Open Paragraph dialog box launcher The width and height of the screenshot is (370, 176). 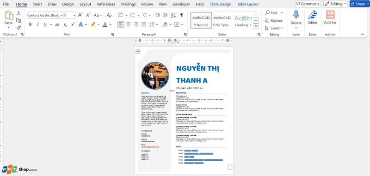[185, 34]
